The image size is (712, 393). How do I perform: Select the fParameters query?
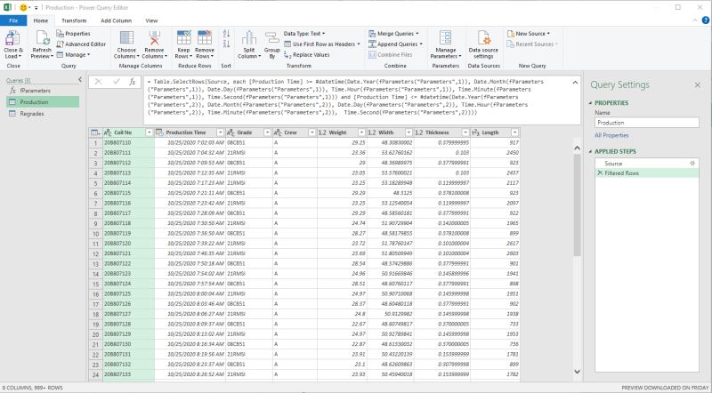click(x=43, y=91)
